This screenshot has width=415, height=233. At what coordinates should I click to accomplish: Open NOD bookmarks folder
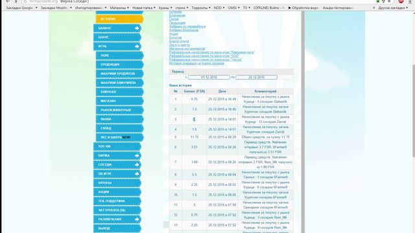coord(219,8)
